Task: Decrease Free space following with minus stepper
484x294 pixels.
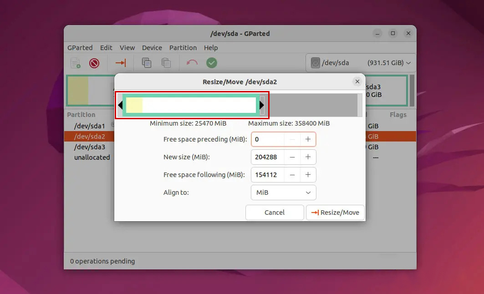Action: (x=293, y=175)
